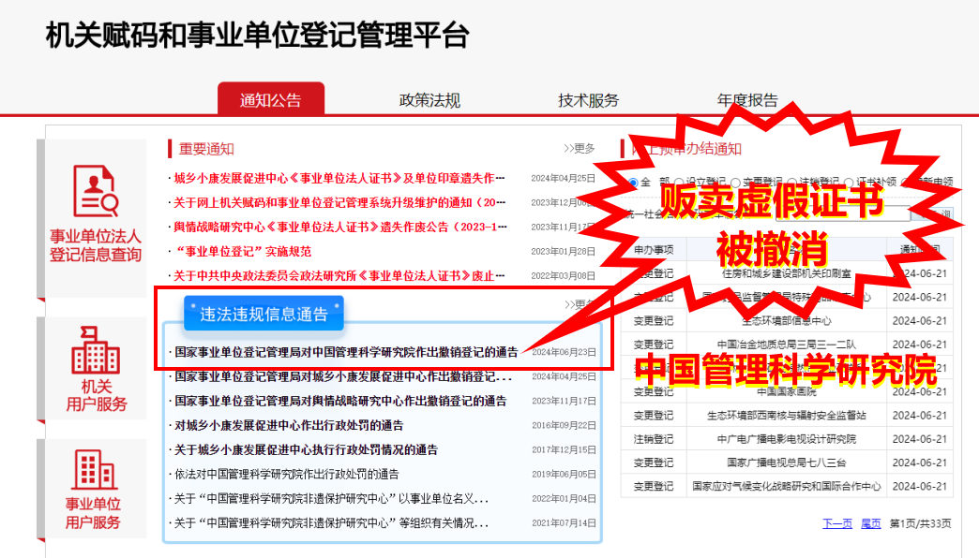Open 舆情战略研究中心《事业单位法人证书》遗失作废公告
This screenshot has height=558, width=979.
click(x=340, y=227)
